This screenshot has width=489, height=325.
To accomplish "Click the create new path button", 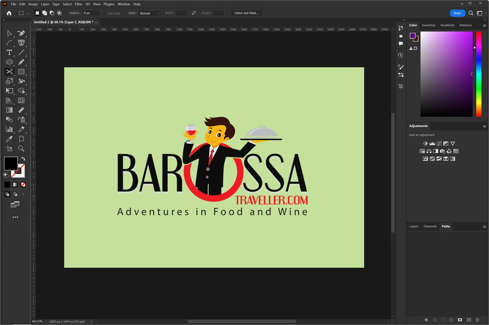I will [x=469, y=320].
